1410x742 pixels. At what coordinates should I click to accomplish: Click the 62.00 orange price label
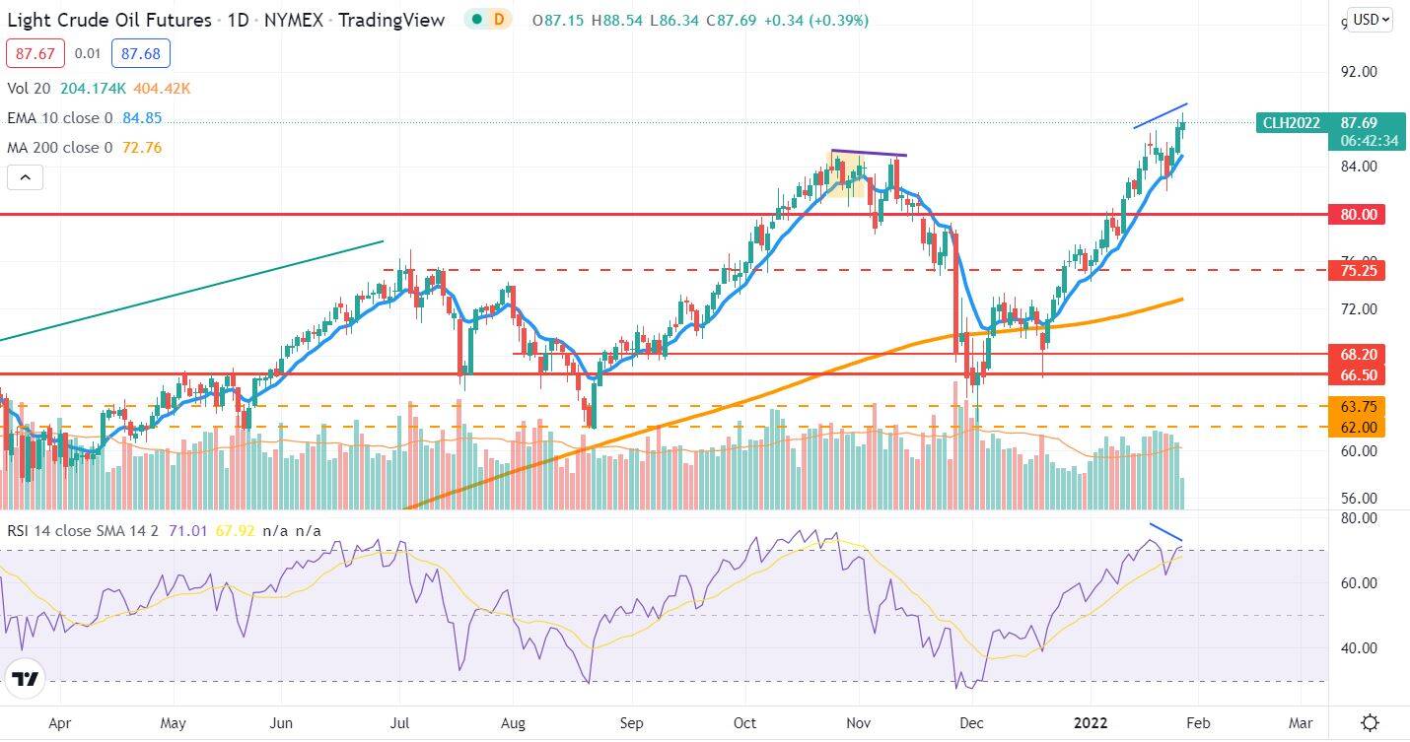[x=1357, y=427]
